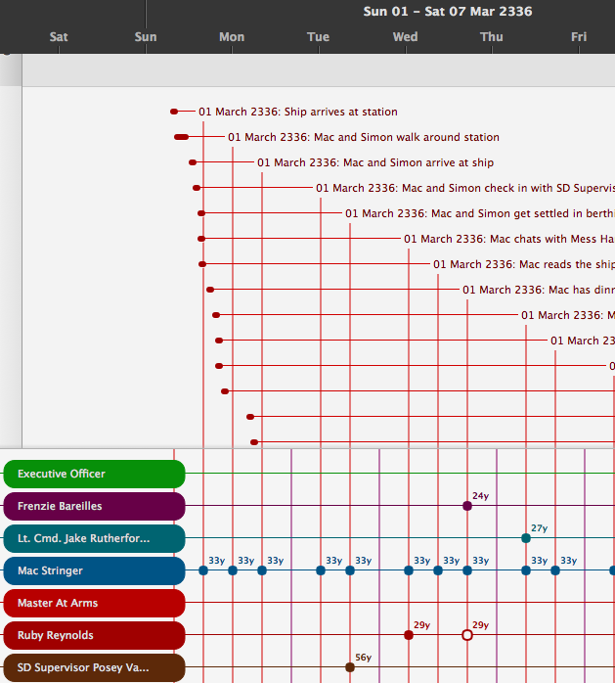
Task: Click the 'Wed' day column header
Action: pyautogui.click(x=405, y=37)
